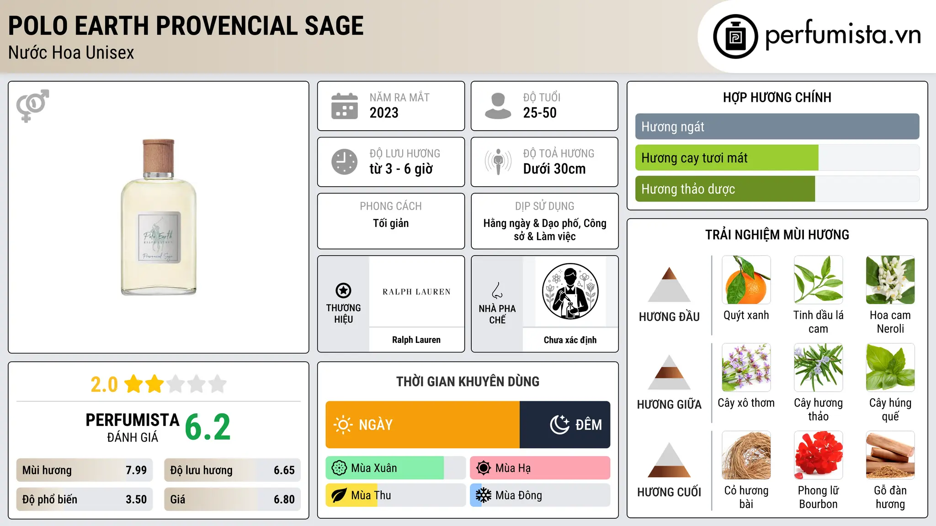
Task: Click the Cây hương thảo note image
Action: click(819, 368)
